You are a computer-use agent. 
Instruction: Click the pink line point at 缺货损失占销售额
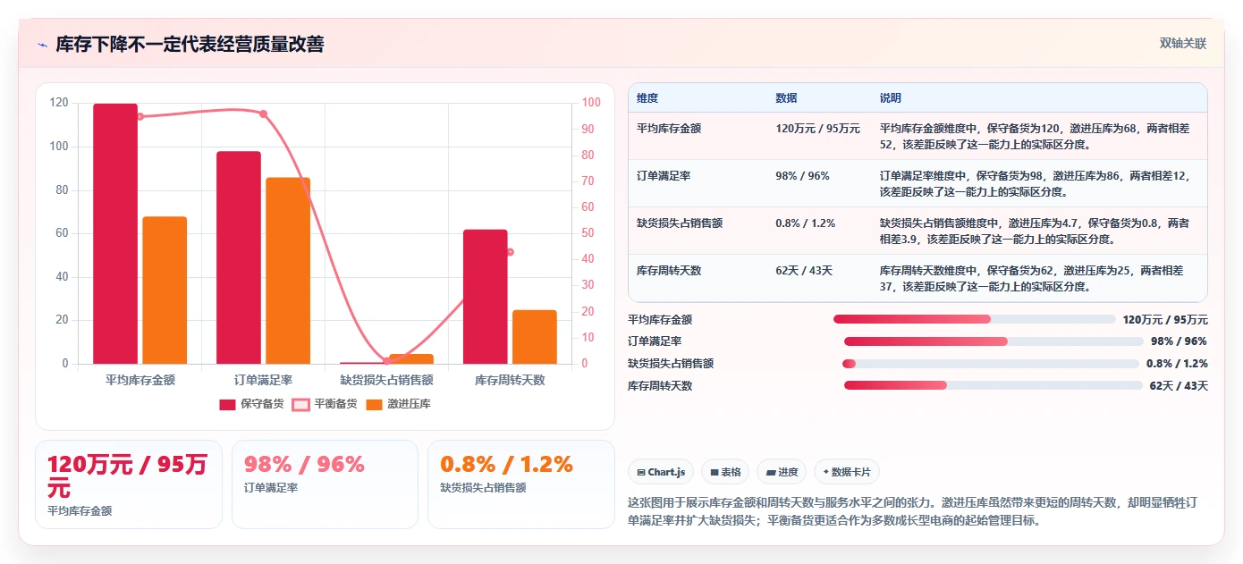tap(386, 361)
